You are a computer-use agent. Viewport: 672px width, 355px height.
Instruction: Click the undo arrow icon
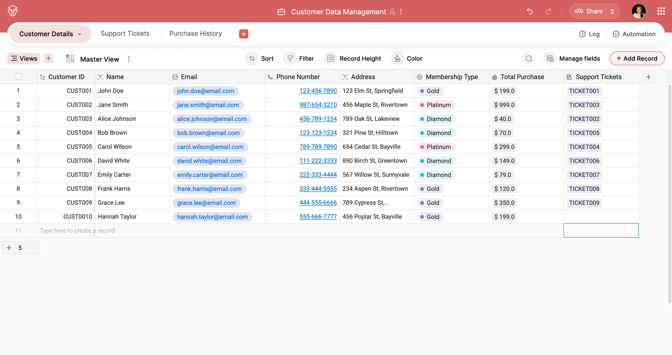(x=530, y=11)
